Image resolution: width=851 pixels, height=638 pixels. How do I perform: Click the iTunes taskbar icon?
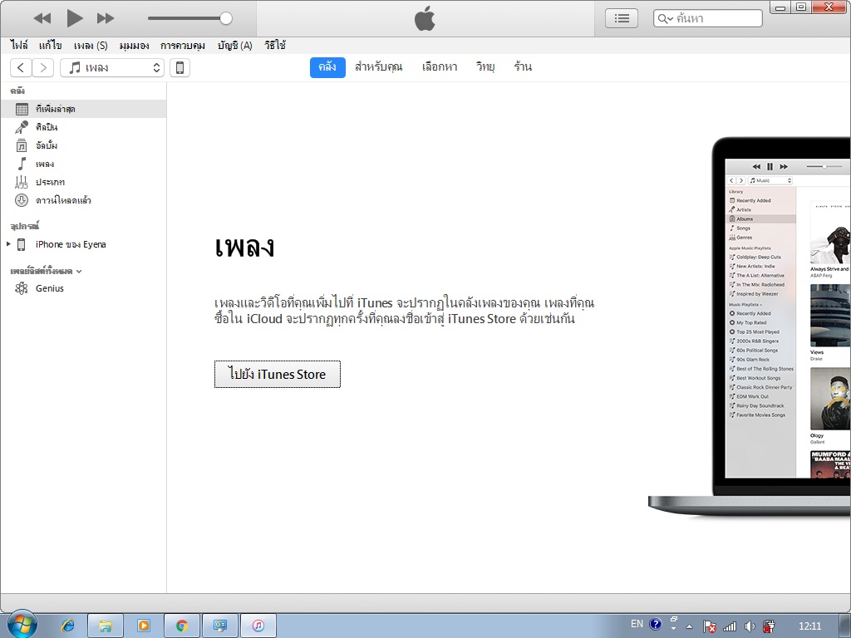click(258, 626)
